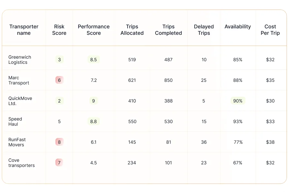Image resolution: width=288 pixels, height=194 pixels.
Task: Open QuickMove Ltd. transporter entry
Action: pos(20,101)
